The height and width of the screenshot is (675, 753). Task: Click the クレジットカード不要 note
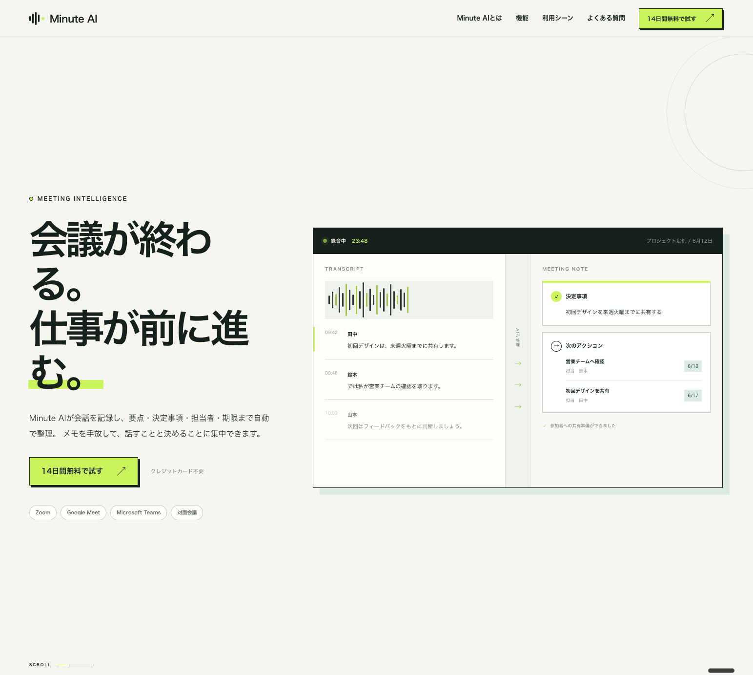pos(177,471)
